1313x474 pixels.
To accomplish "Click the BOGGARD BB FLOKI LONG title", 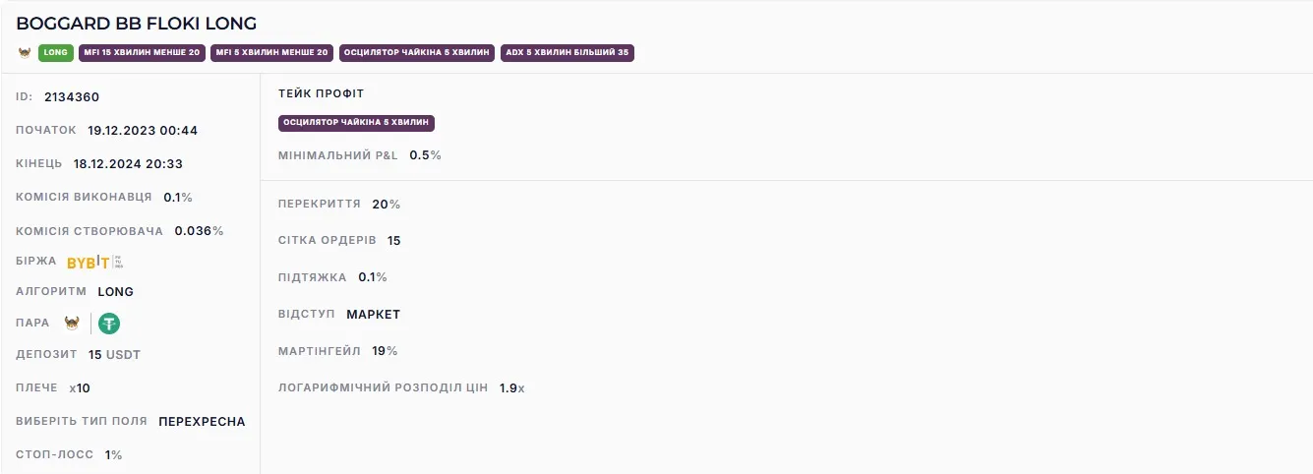I will (137, 23).
